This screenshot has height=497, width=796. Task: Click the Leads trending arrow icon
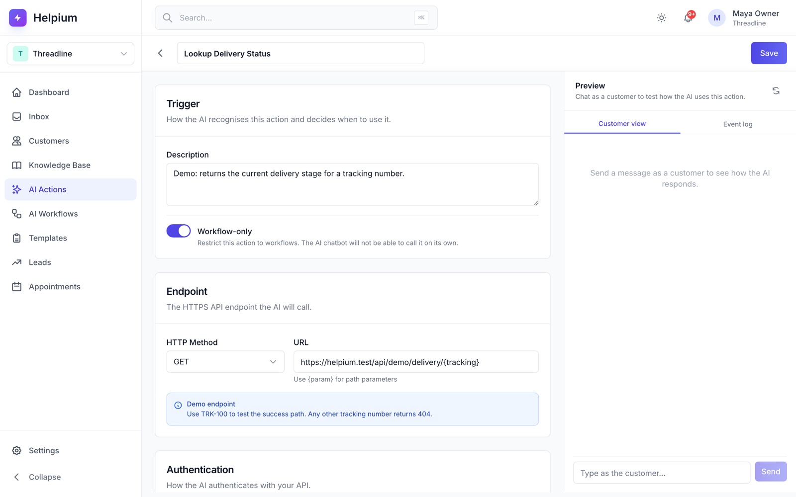[x=17, y=262]
